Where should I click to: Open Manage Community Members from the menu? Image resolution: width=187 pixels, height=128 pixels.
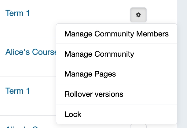point(116,34)
